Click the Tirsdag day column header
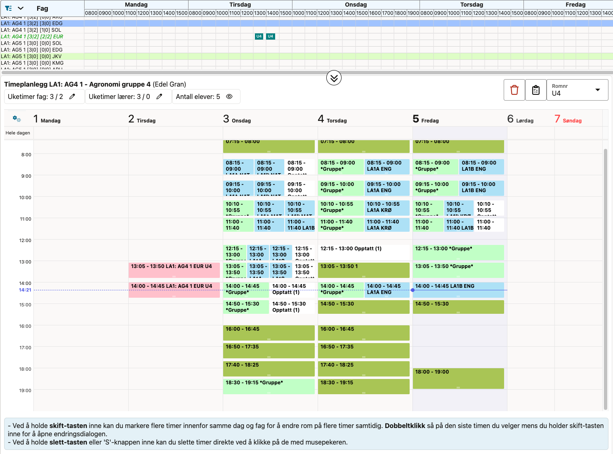The image size is (613, 454). [176, 119]
